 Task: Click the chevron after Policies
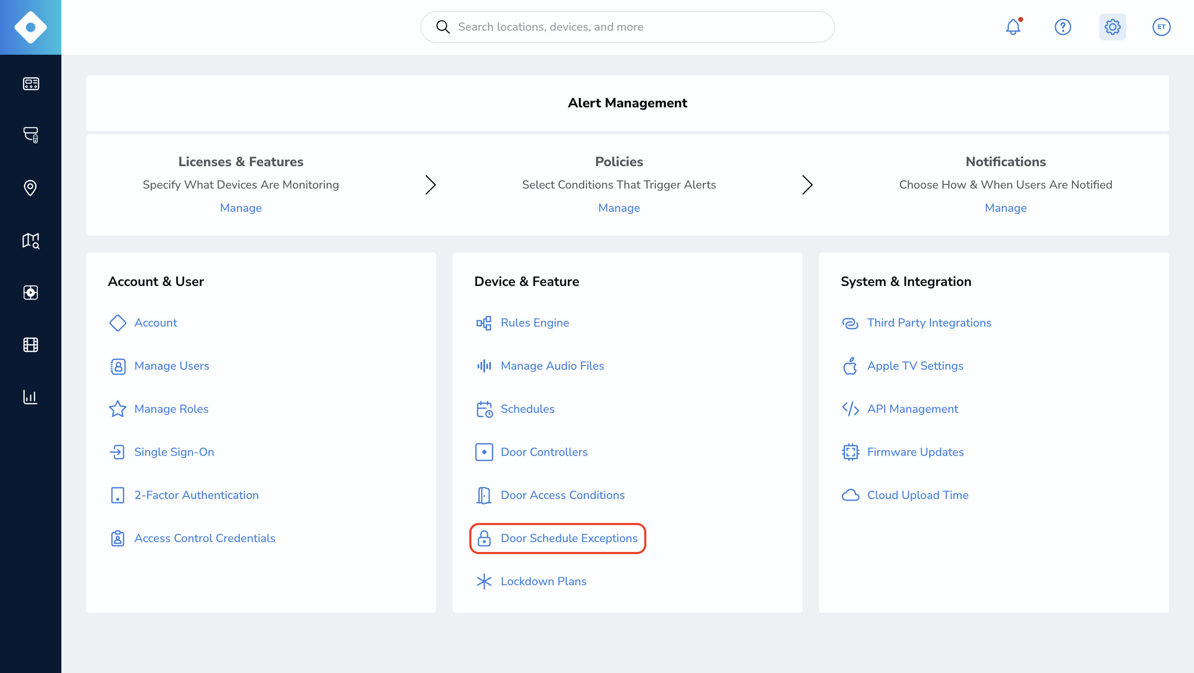[807, 185]
